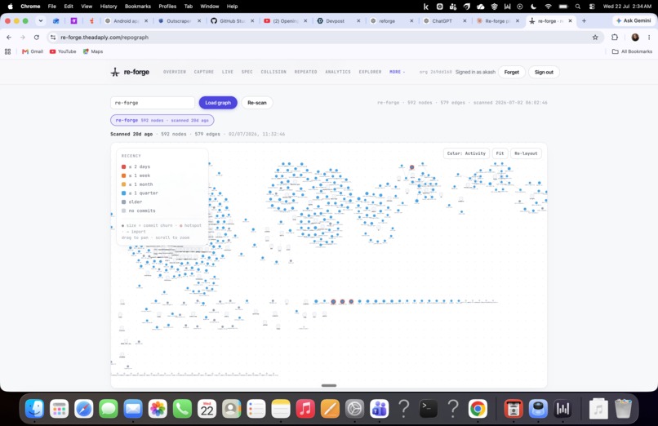Open All Bookmarks folder
This screenshot has height=426, width=658.
coord(632,51)
